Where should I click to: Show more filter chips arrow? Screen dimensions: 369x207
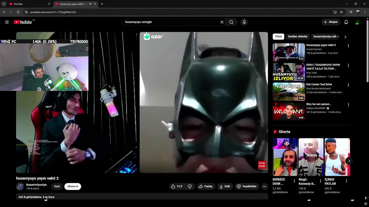(x=345, y=37)
